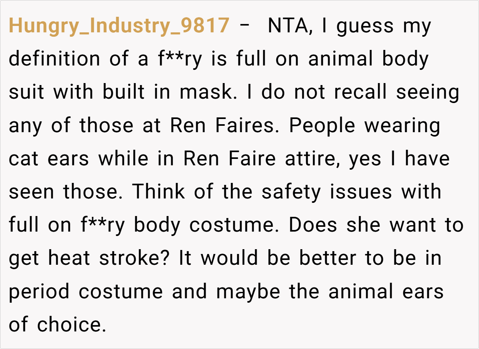Image resolution: width=479 pixels, height=349 pixels.
Task: Open the Hungry_Industry_9817 user profile link
Action: coord(119,26)
